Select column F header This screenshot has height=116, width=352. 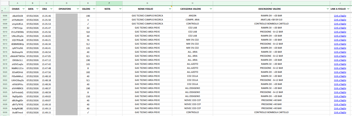(x=109, y=3)
